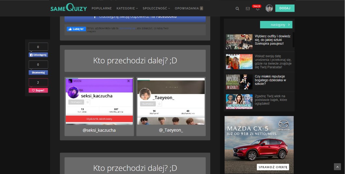Click the search magnifier icon
Screen dimensions: 345x174
tap(237, 8)
